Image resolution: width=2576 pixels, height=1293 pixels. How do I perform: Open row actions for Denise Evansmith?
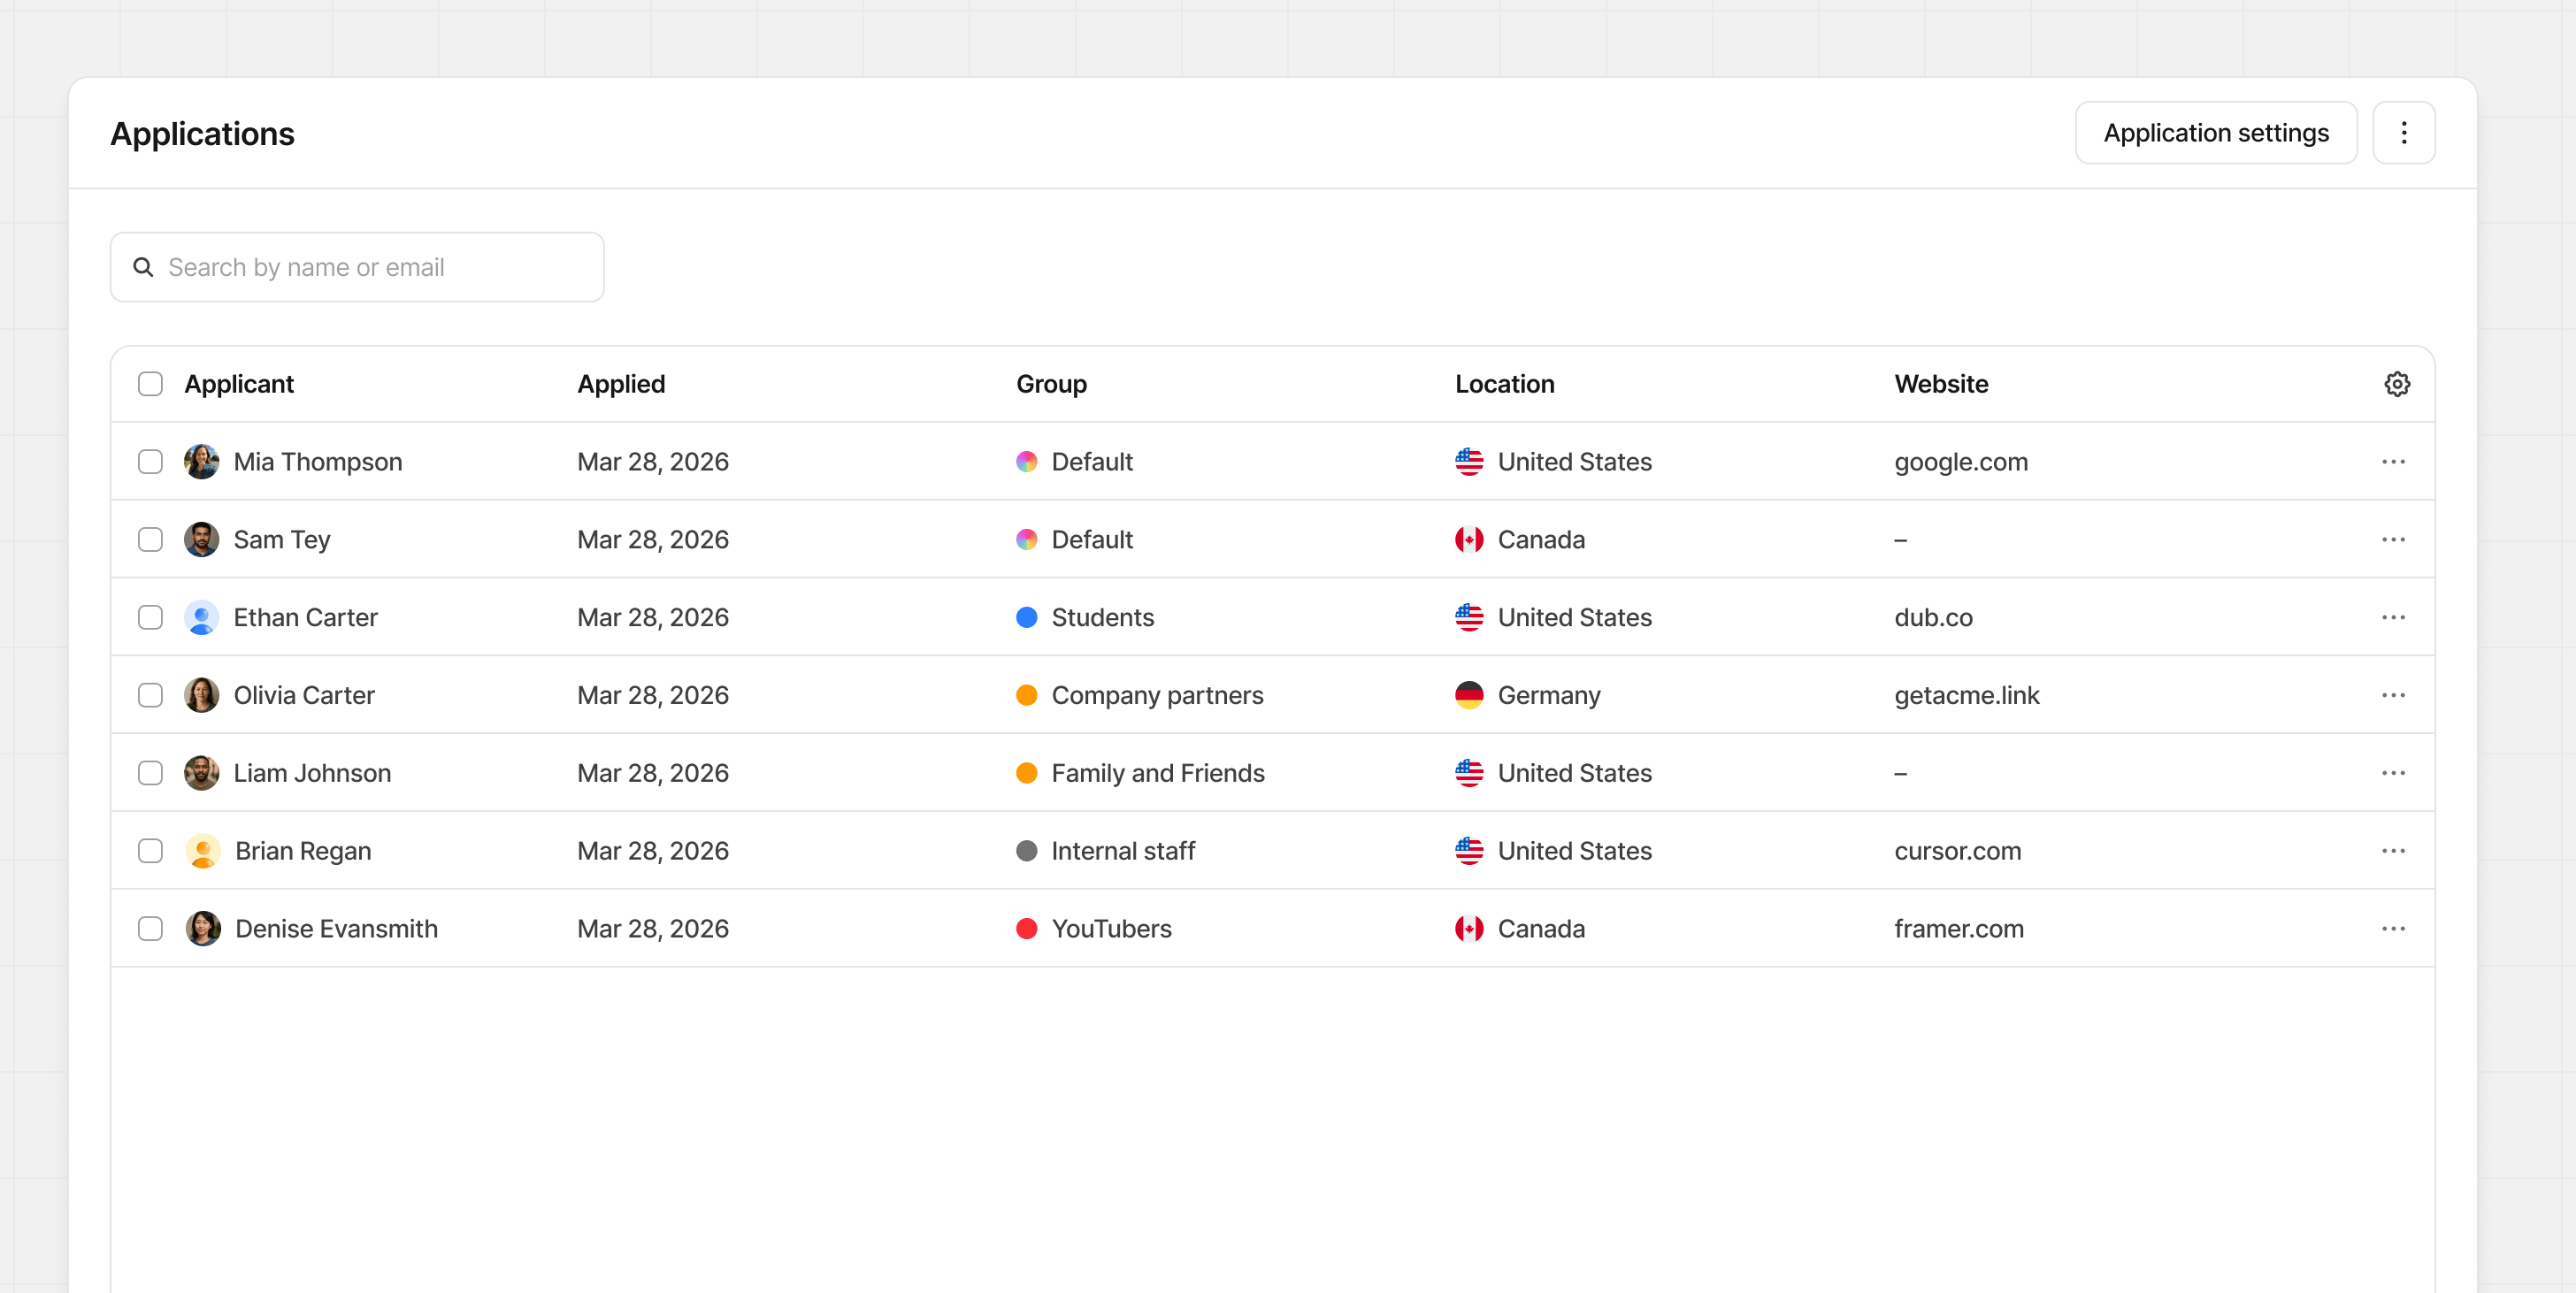pyautogui.click(x=2393, y=929)
